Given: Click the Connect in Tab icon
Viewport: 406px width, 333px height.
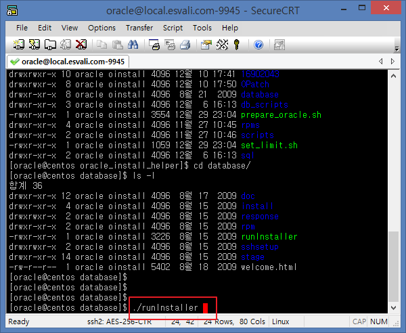Looking at the screenshot, I should tap(50, 45).
